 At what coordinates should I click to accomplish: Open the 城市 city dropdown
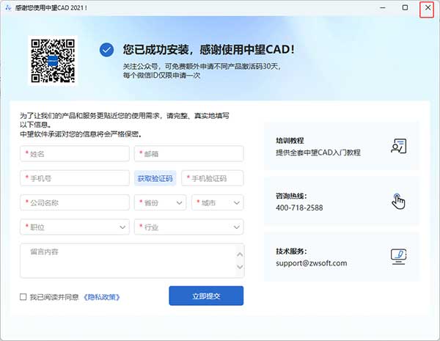pyautogui.click(x=218, y=202)
